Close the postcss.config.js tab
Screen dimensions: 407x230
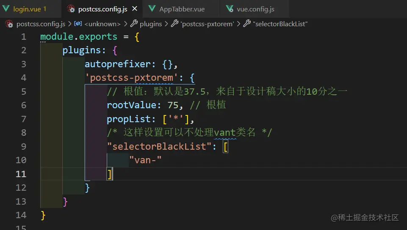point(134,9)
